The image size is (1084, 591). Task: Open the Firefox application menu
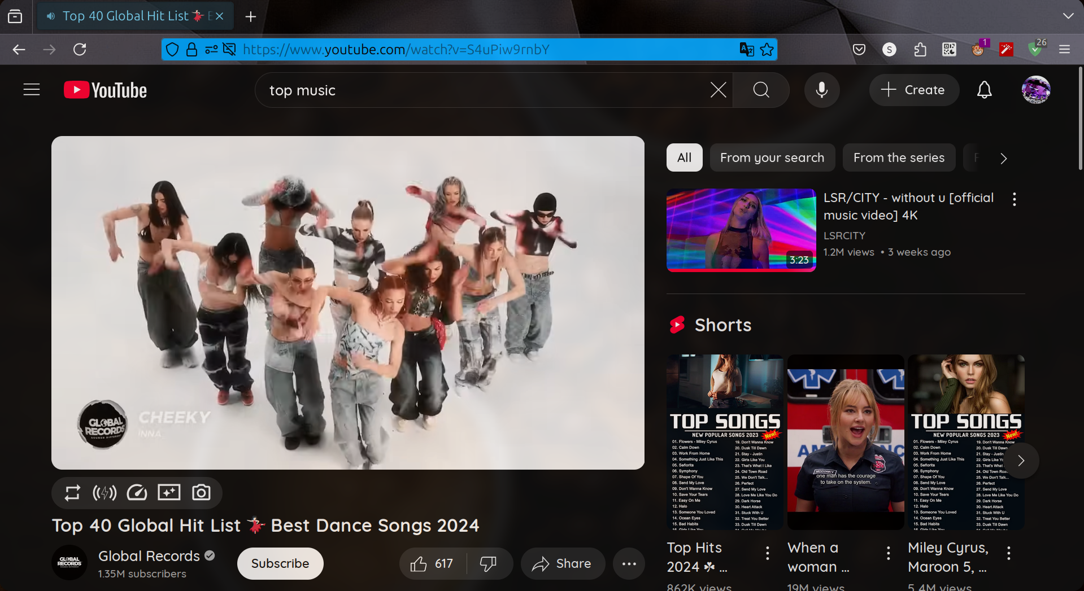click(x=1065, y=50)
